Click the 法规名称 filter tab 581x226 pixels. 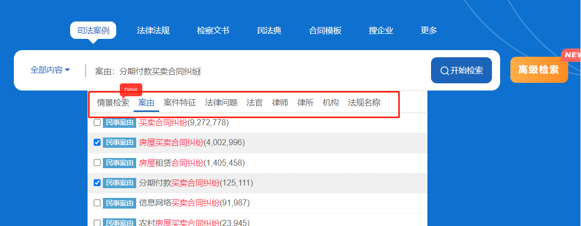tap(364, 103)
